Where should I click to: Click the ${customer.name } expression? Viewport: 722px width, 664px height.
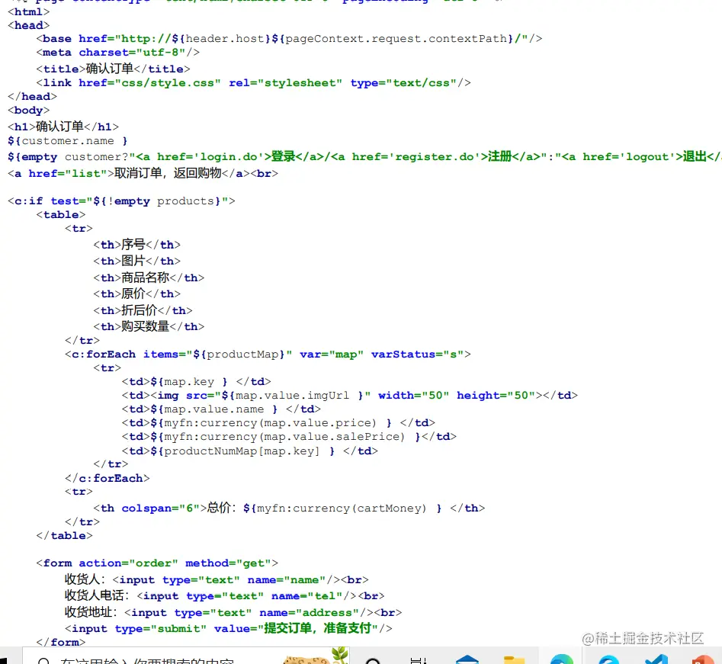[x=68, y=140]
